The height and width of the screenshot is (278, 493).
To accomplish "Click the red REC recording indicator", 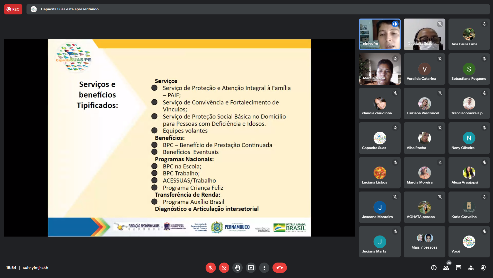I will click(x=13, y=9).
